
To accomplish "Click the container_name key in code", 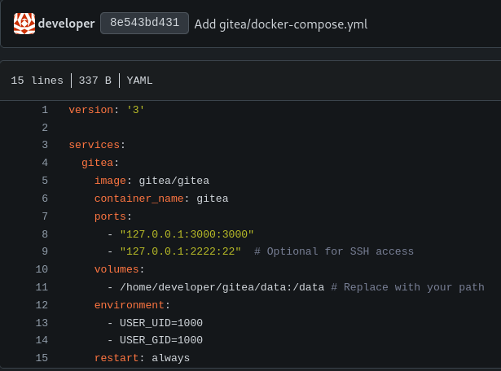I will (138, 199).
